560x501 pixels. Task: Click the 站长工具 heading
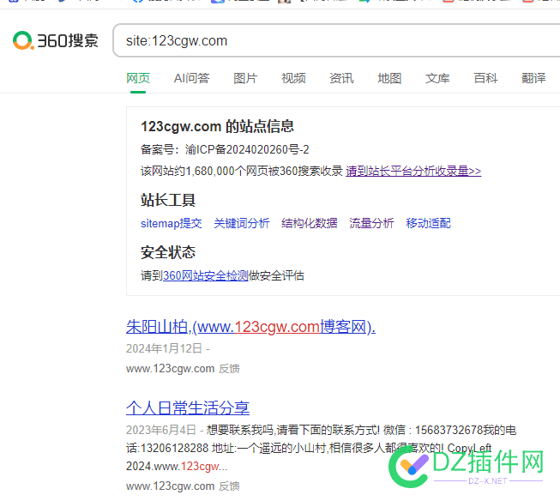168,200
